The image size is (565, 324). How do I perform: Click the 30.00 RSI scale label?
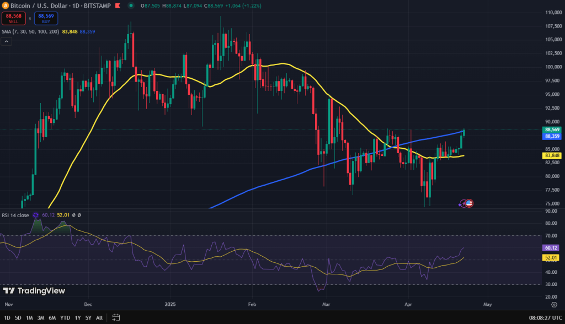point(551,284)
